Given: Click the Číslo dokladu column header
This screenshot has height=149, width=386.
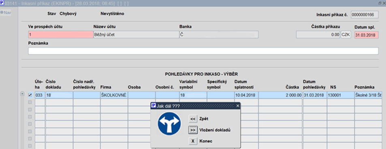Looking at the screenshot, I should (53, 84).
